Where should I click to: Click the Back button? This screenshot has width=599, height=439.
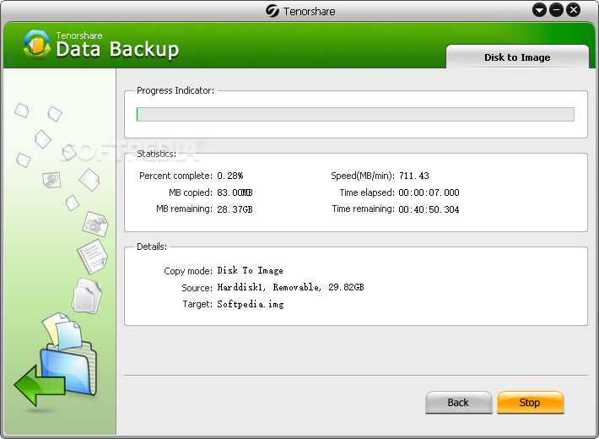click(x=458, y=403)
